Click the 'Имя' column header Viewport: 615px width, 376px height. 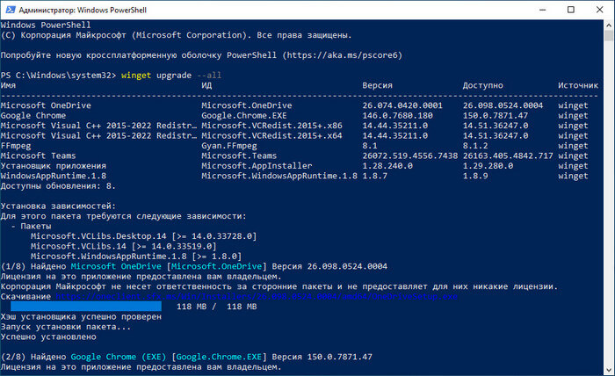[x=8, y=85]
